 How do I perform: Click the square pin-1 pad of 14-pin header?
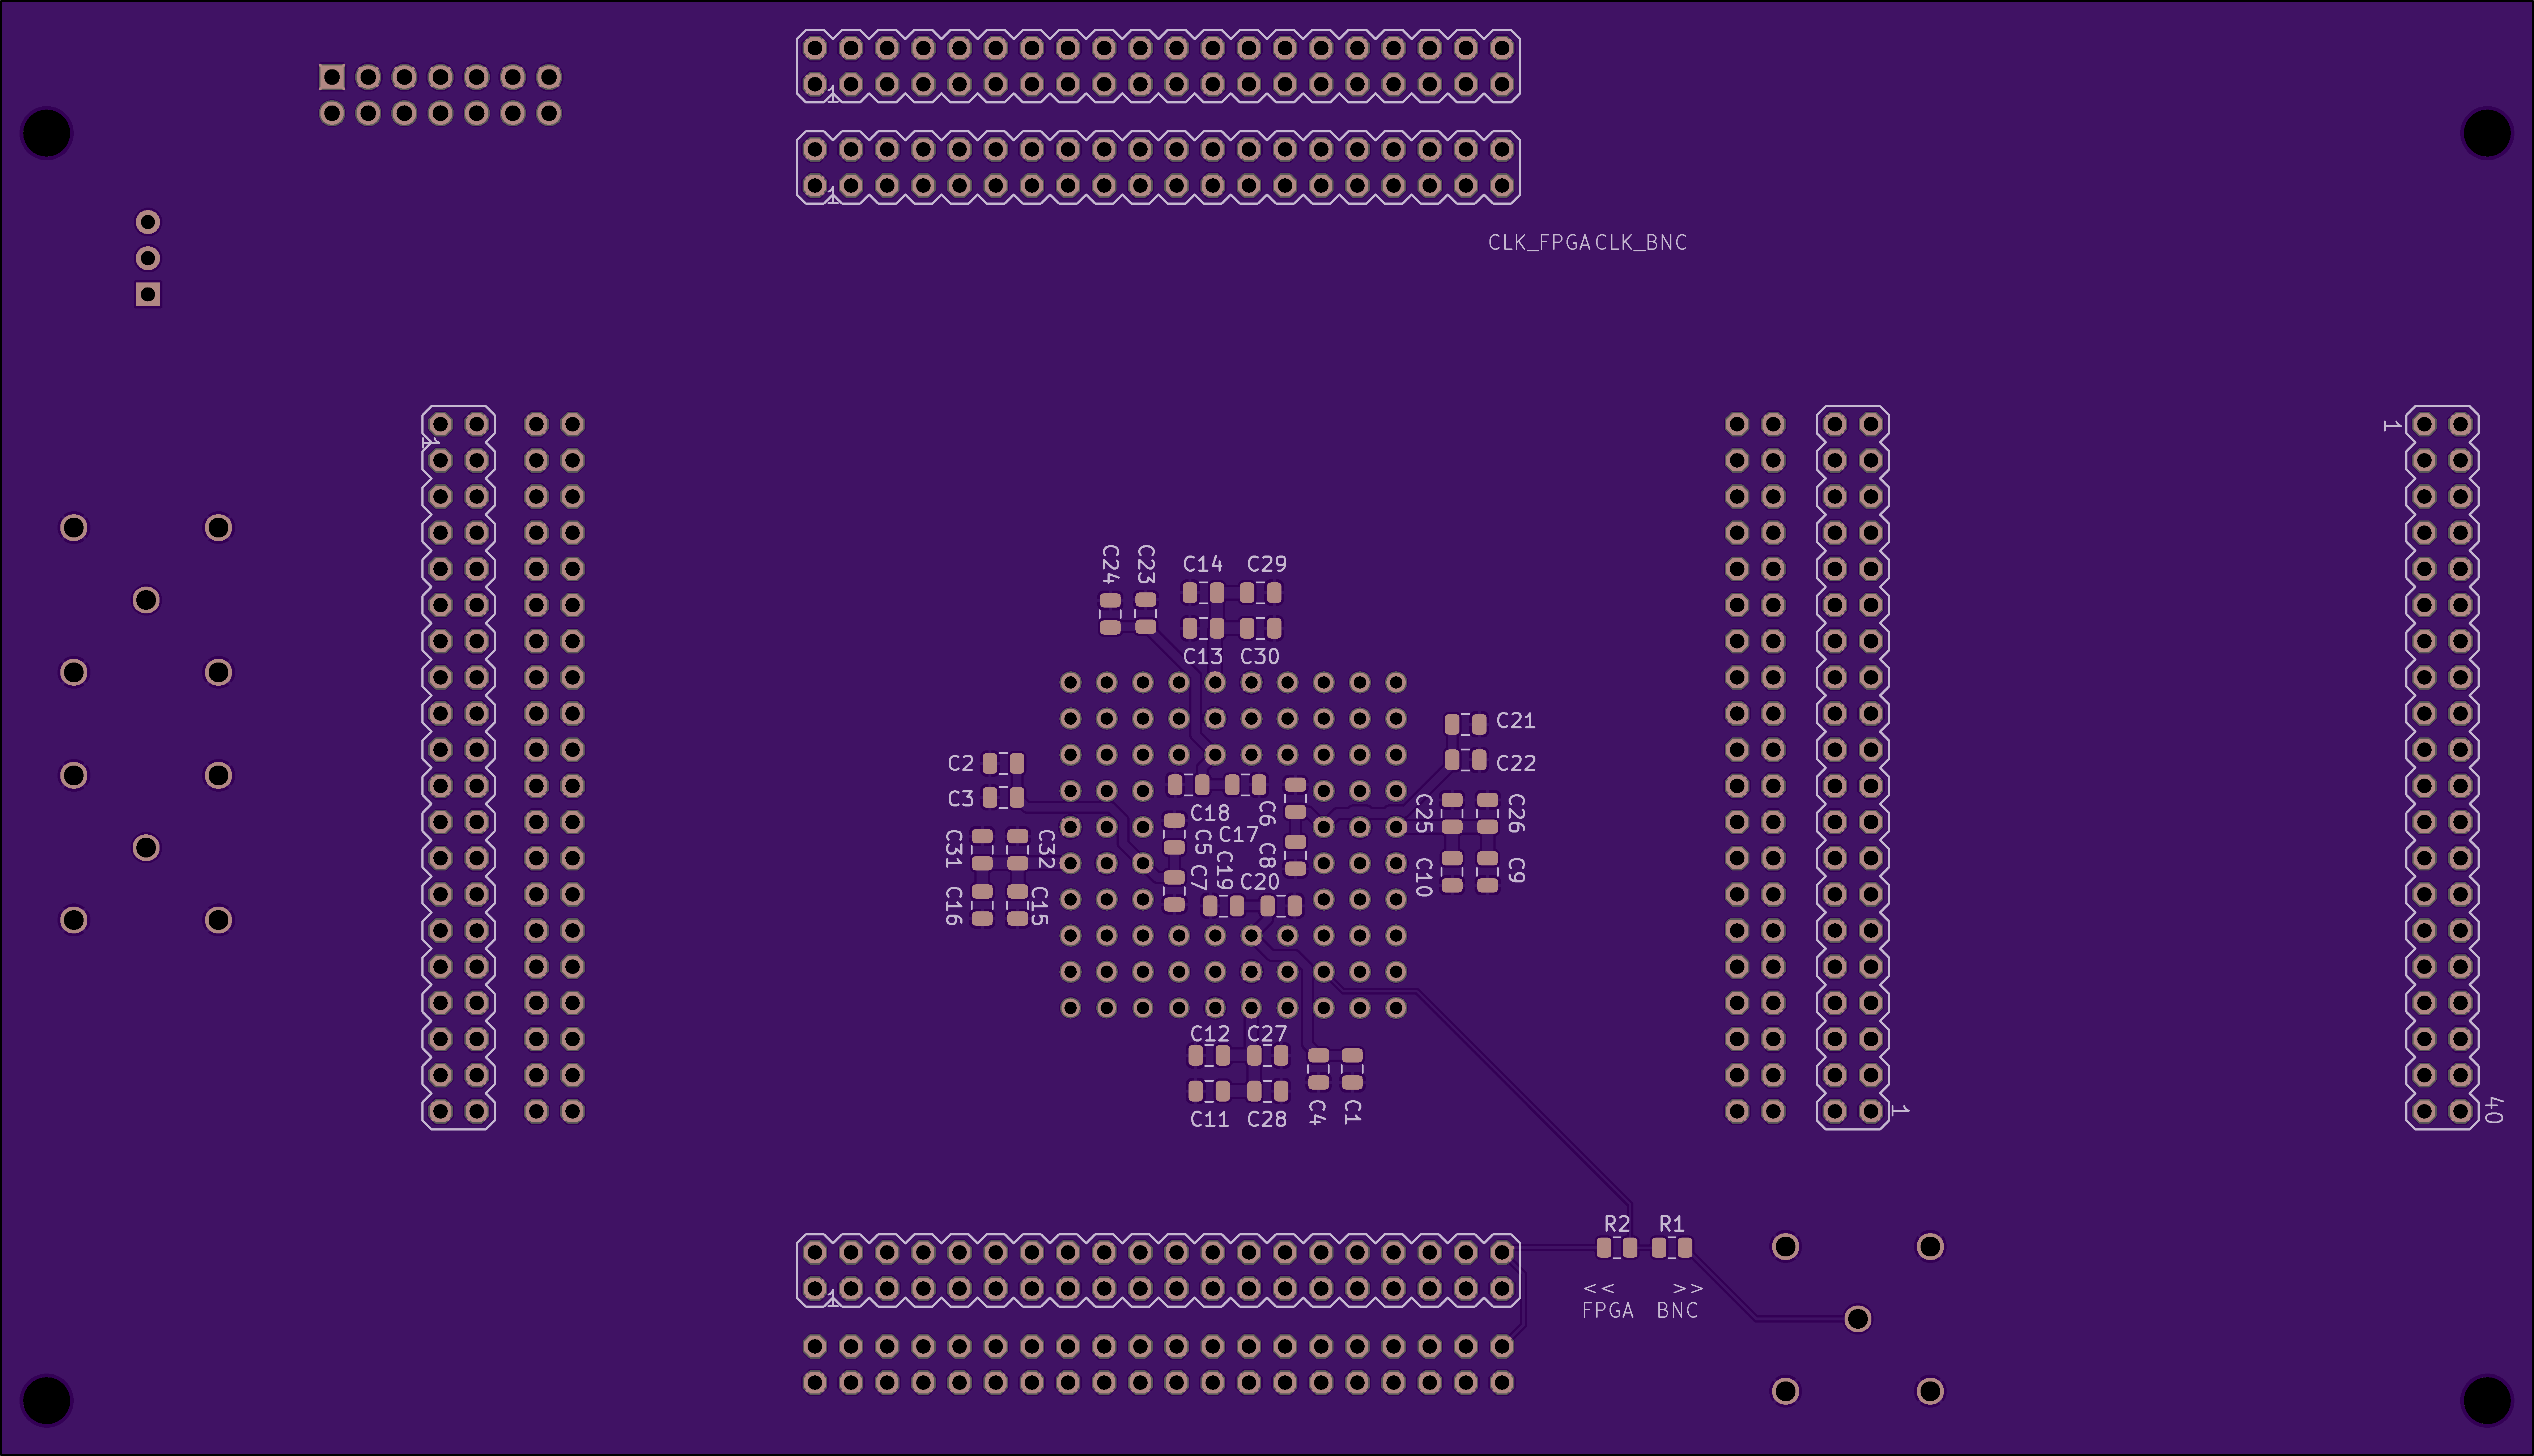pyautogui.click(x=332, y=77)
